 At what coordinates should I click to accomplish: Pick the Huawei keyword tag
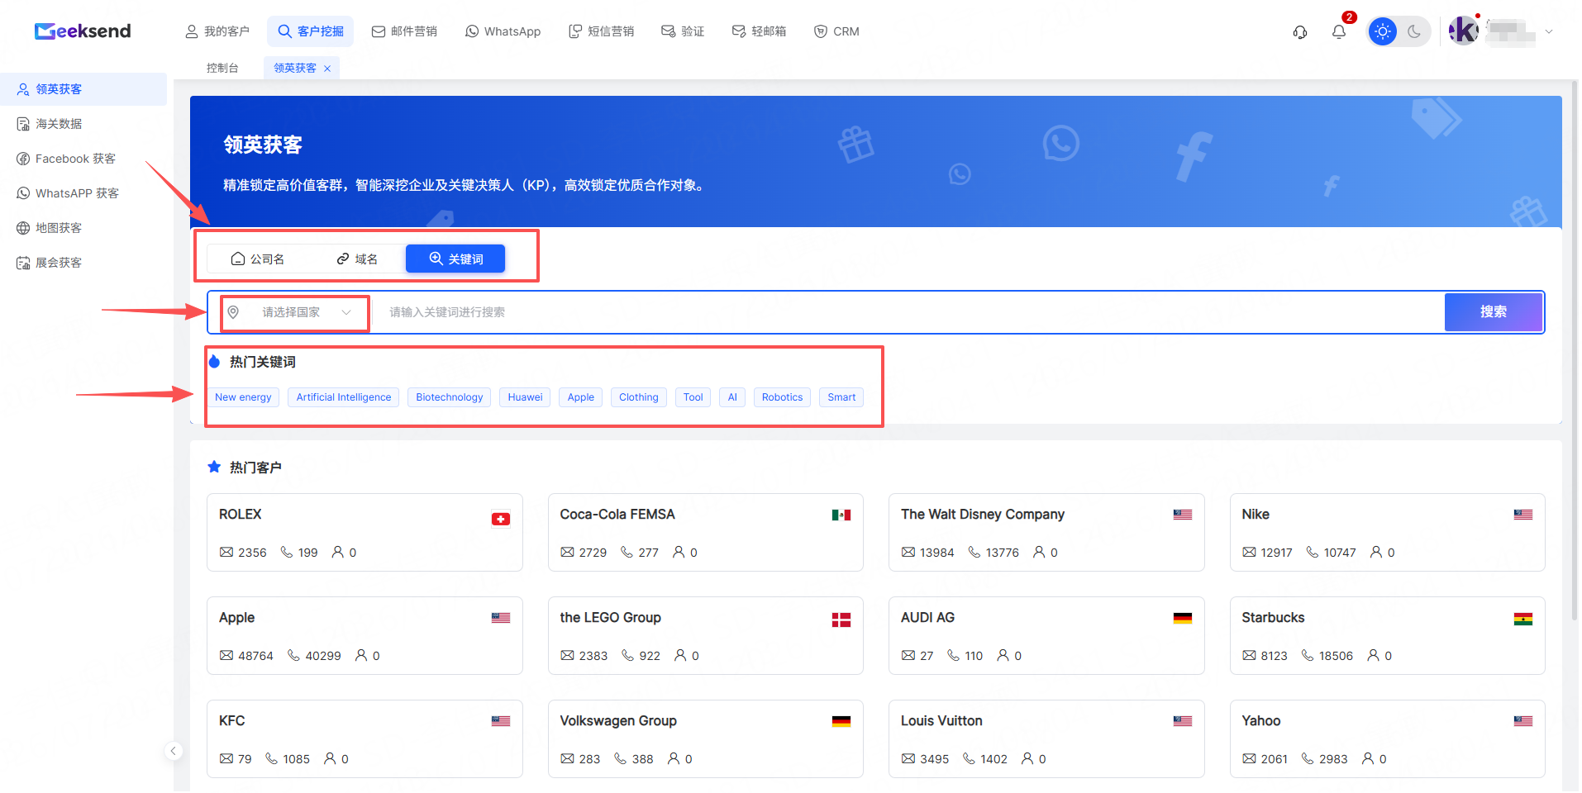tap(525, 397)
